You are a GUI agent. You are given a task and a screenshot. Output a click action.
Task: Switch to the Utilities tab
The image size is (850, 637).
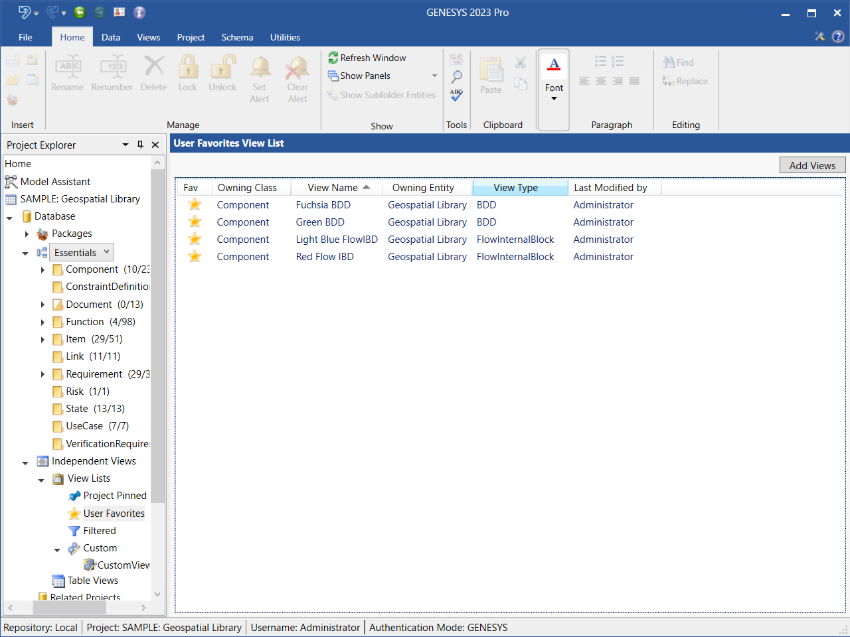(x=285, y=37)
